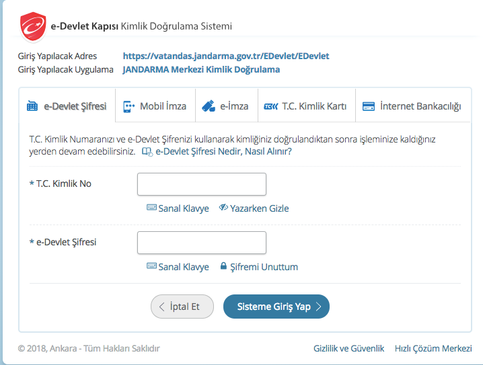Click the e-İmza USB stick icon
Viewport: 483px width, 365px height.
click(208, 106)
